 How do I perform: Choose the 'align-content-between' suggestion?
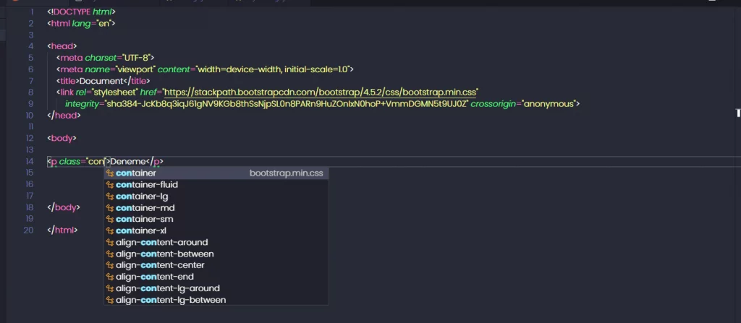216,254
